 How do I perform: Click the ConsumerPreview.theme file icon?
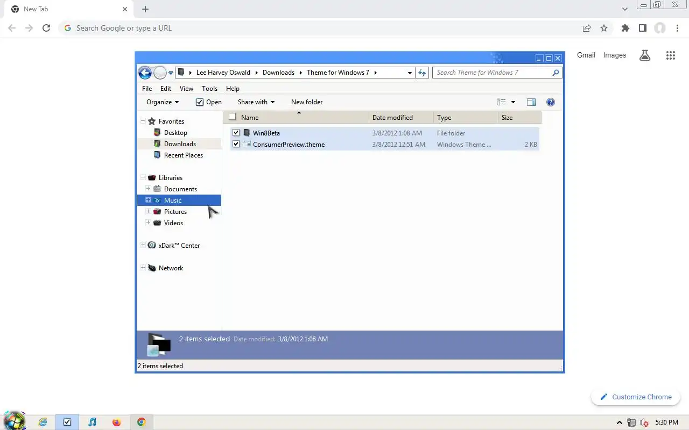click(x=247, y=144)
